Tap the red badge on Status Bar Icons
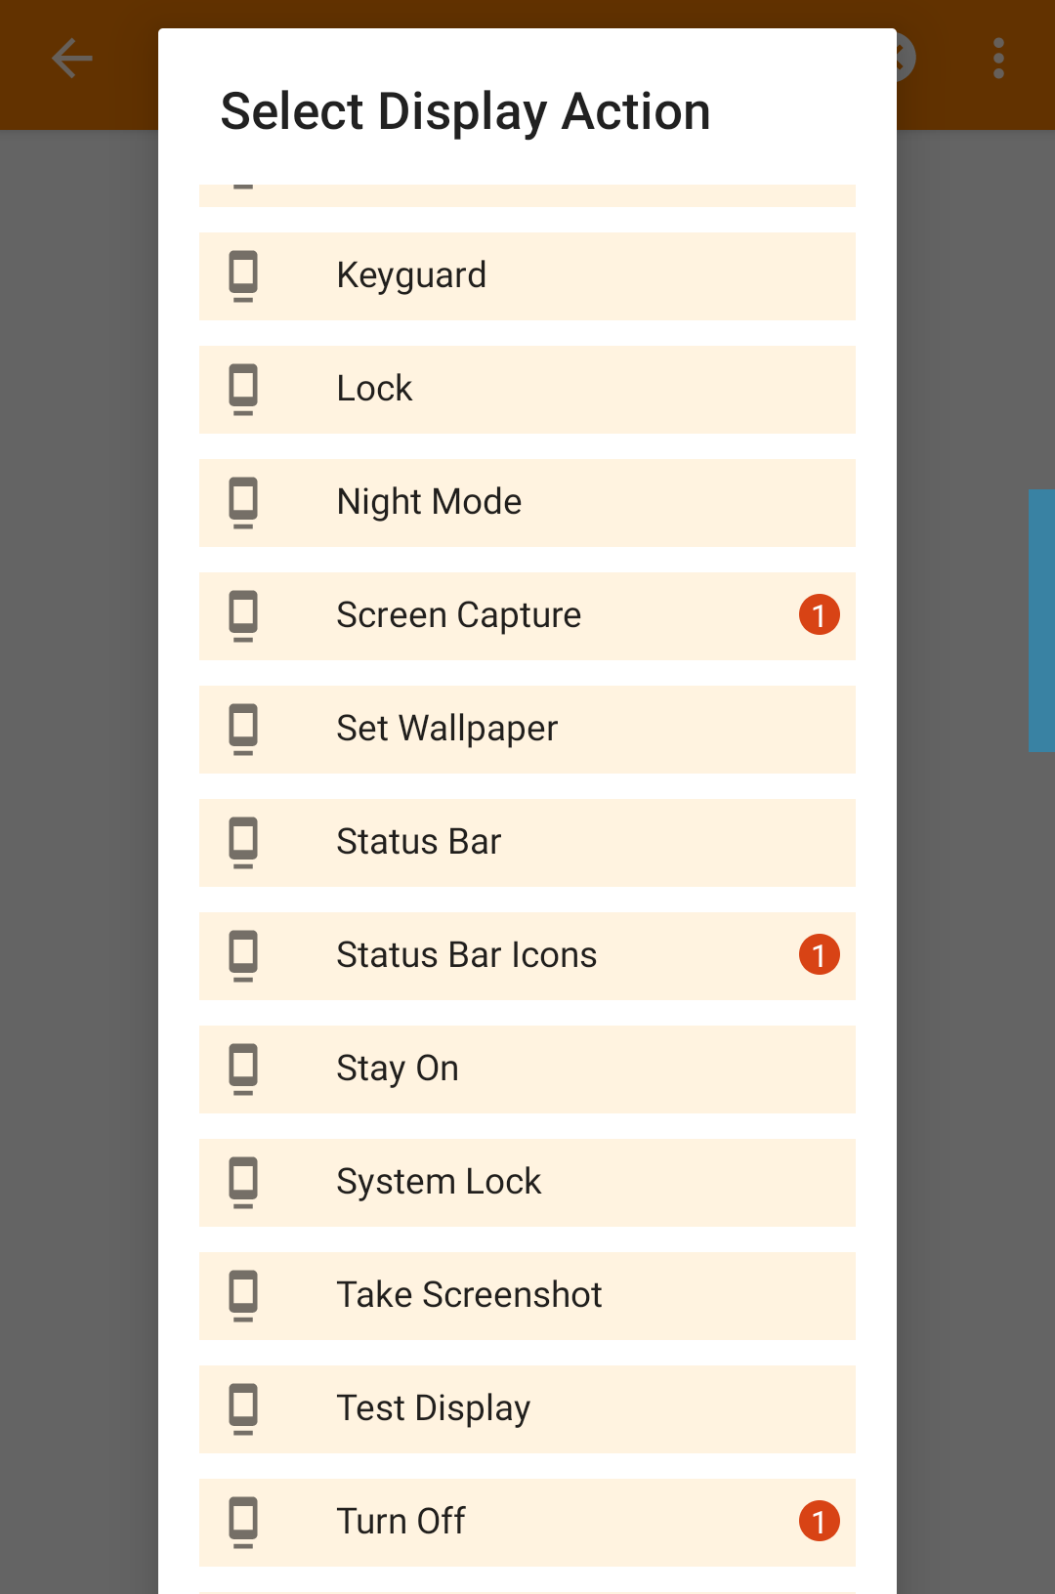1055x1594 pixels. tap(819, 955)
